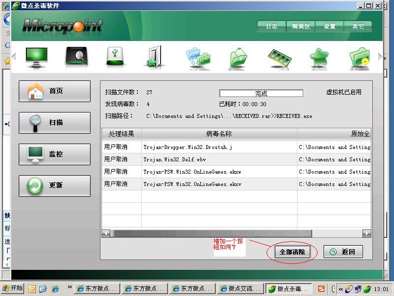
Task: Click the network computers tray icon
Action: pos(358,289)
